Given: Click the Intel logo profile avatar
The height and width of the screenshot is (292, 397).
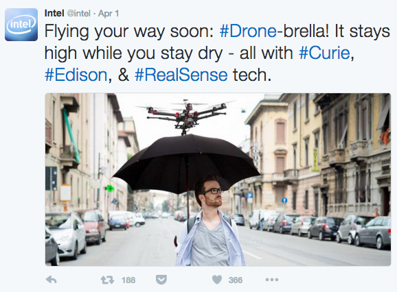Looking at the screenshot, I should pos(21,25).
